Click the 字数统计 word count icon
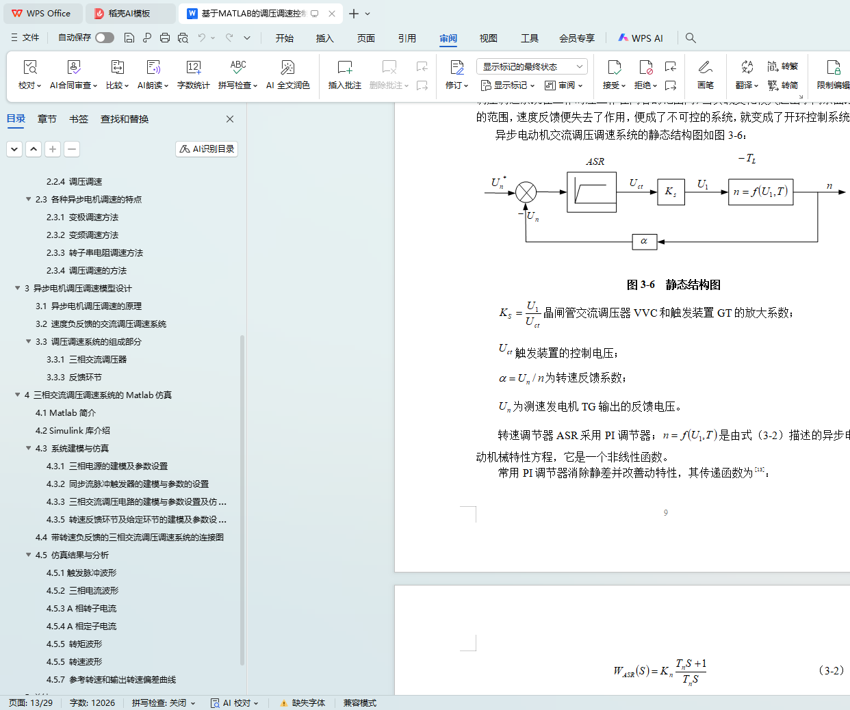The image size is (850, 710). pos(193,68)
